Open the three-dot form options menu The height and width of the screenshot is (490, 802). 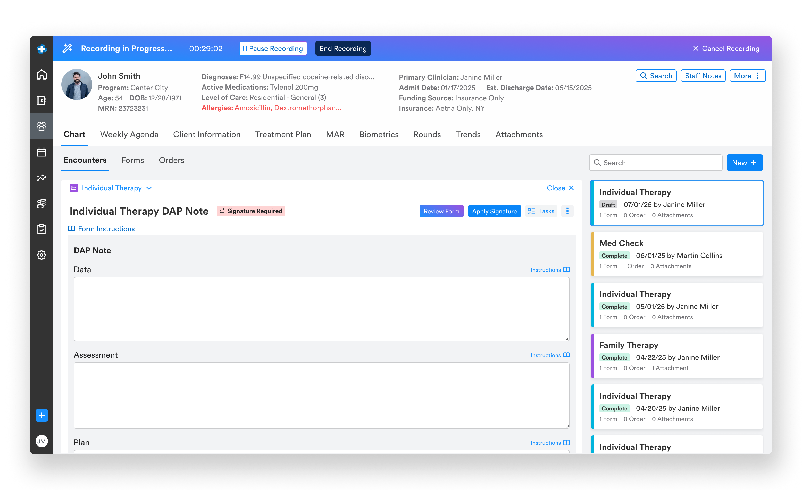tap(567, 211)
